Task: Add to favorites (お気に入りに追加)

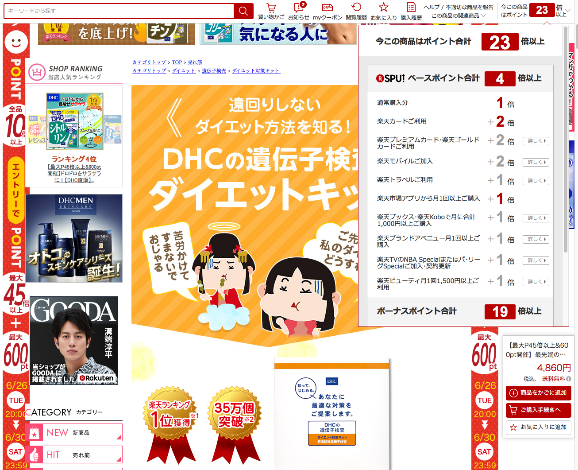Action: (539, 427)
